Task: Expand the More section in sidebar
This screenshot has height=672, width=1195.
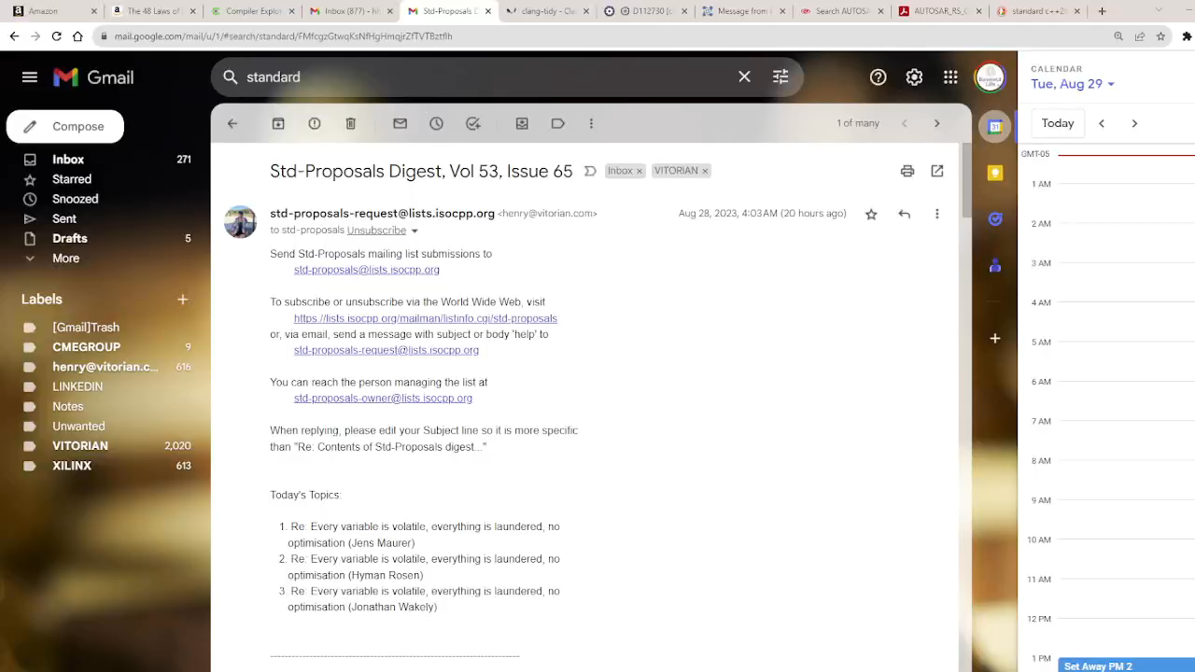Action: pos(65,259)
